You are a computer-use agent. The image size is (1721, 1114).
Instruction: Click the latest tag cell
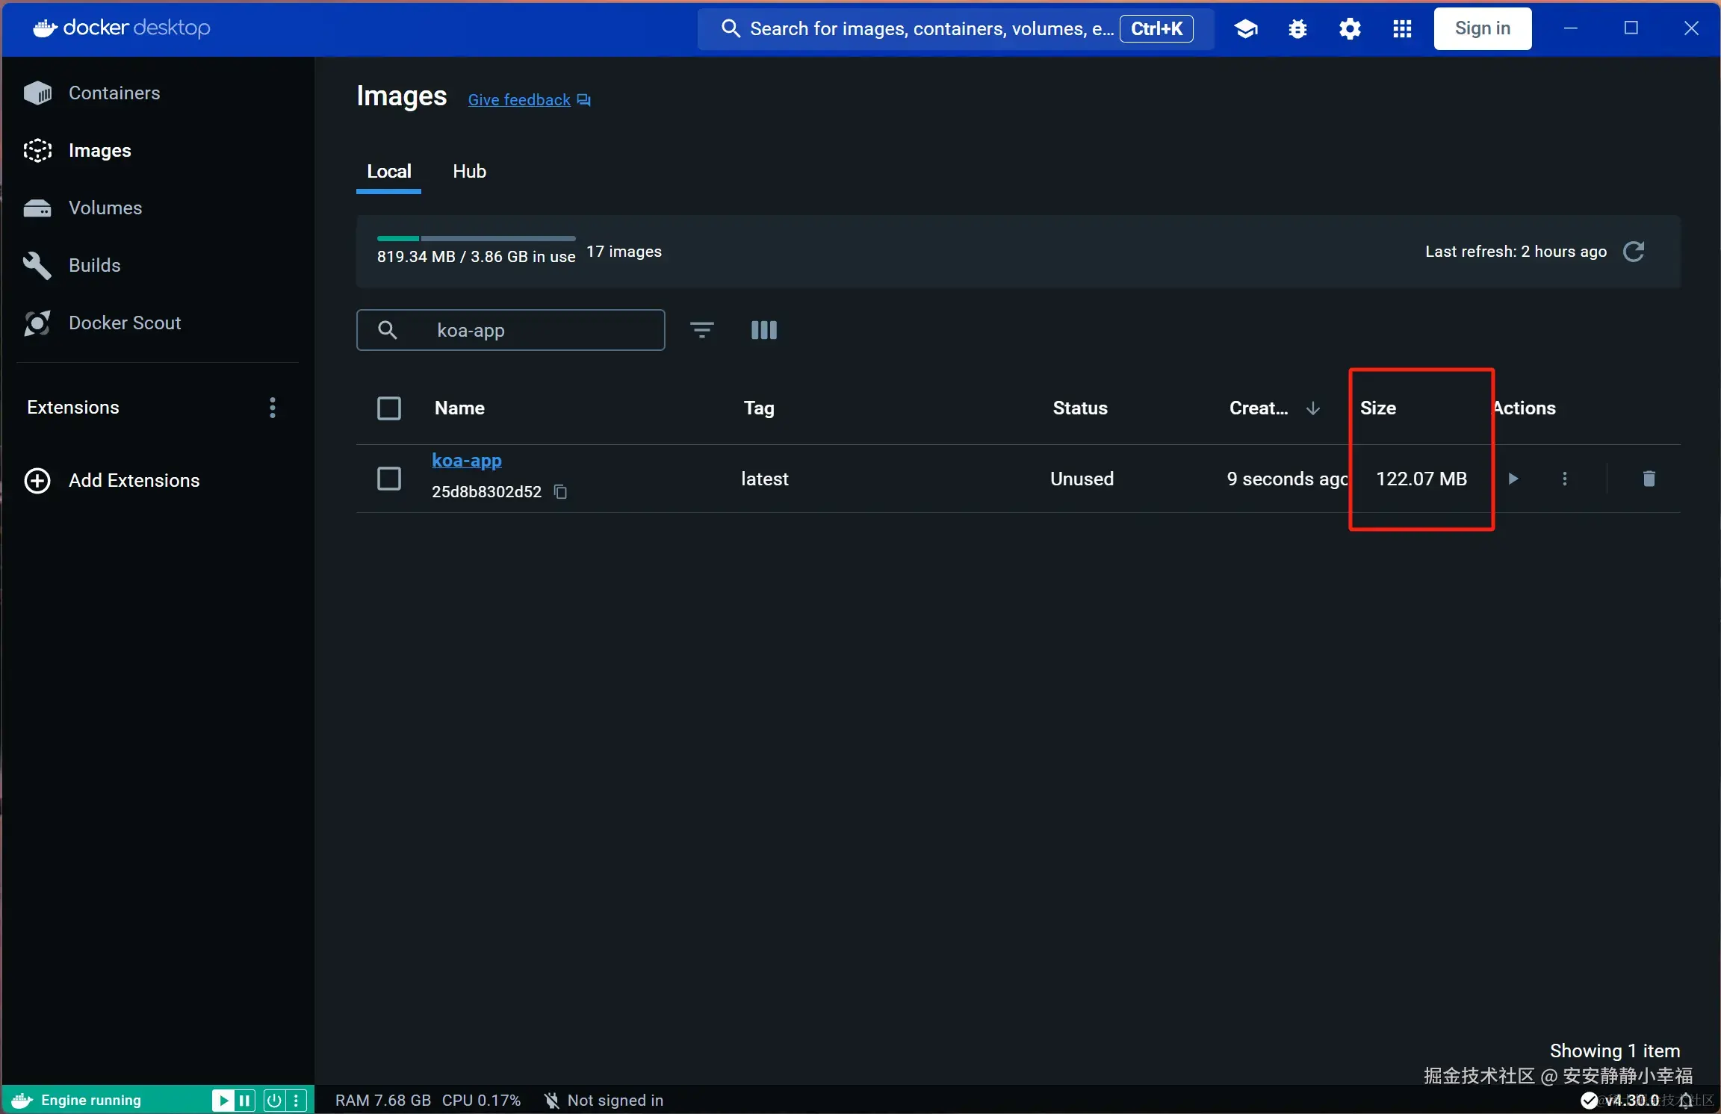point(765,479)
